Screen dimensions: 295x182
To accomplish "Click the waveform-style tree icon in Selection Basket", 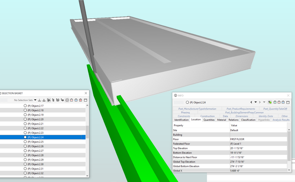I will click(x=62, y=100).
